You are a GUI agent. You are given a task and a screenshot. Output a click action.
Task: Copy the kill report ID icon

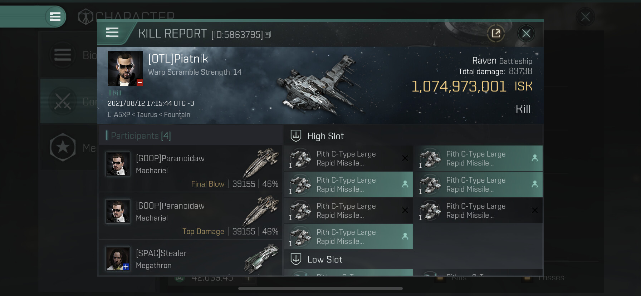point(268,34)
